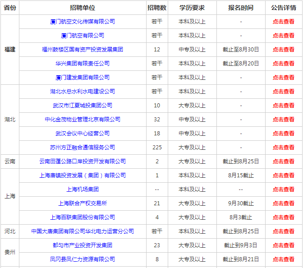
Task: Click the recruitment count 23 cell
Action: click(x=157, y=245)
